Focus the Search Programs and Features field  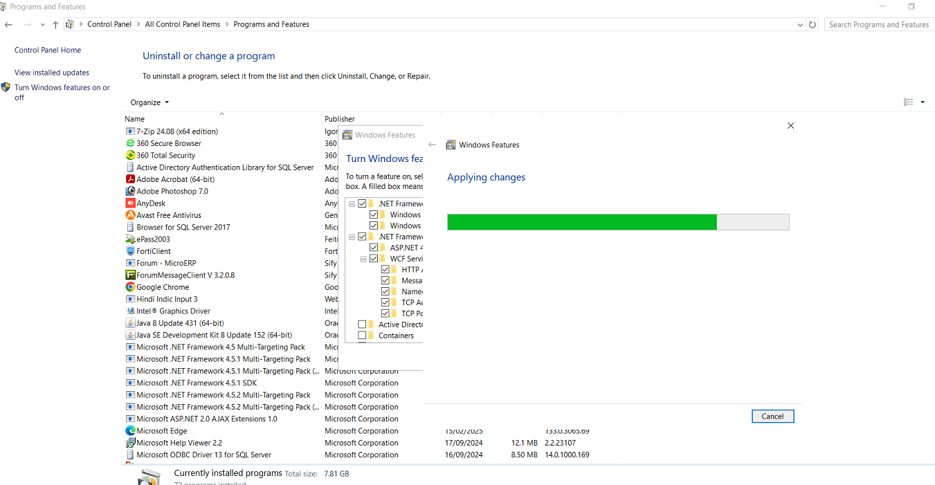[879, 24]
